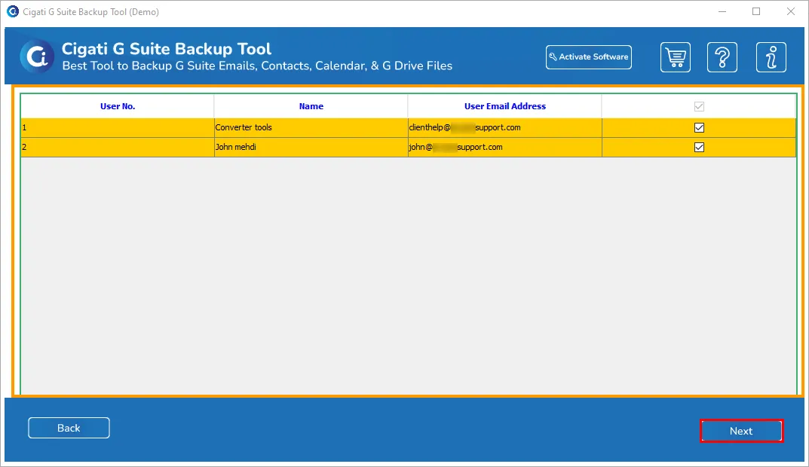
Task: Minimize the Cigati window
Action: click(x=722, y=11)
